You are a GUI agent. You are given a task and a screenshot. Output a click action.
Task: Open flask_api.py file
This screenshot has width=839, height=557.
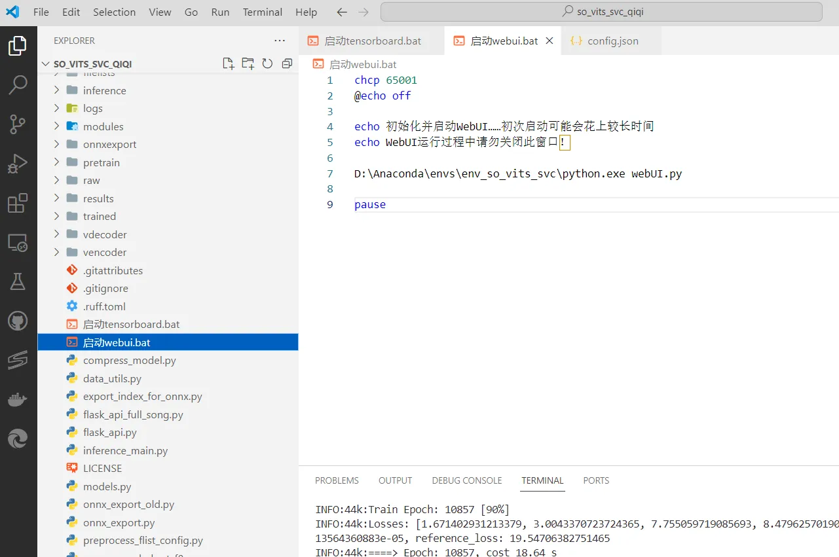pyautogui.click(x=168, y=433)
